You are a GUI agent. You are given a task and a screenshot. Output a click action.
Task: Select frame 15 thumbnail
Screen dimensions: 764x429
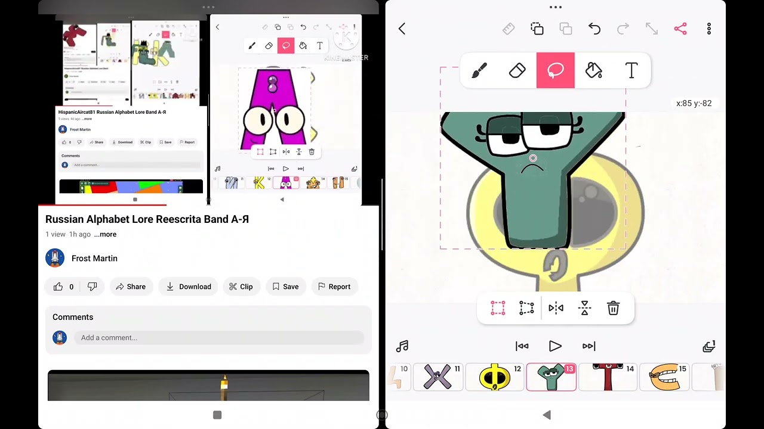point(664,377)
